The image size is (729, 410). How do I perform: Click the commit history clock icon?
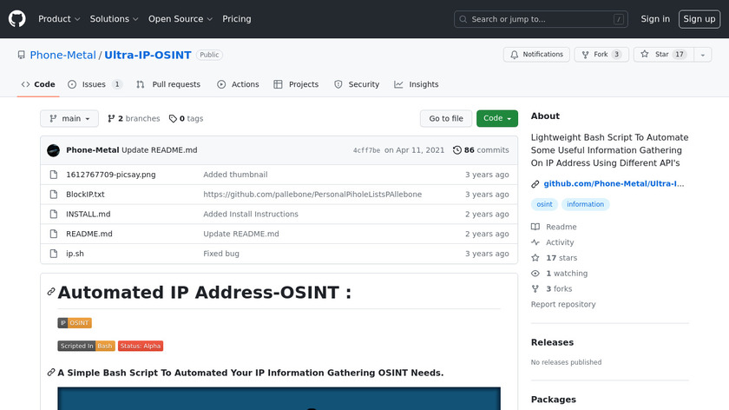[457, 150]
